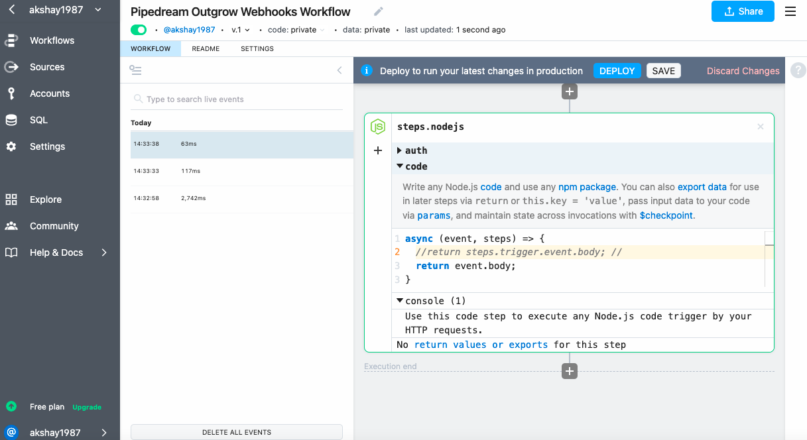807x440 pixels.
Task: Open the Community people icon
Action: 11,226
